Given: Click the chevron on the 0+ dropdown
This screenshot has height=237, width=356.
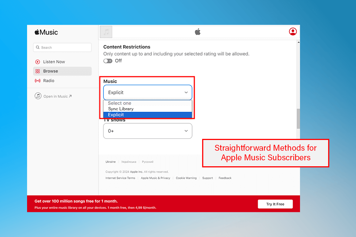Looking at the screenshot, I should [x=186, y=131].
